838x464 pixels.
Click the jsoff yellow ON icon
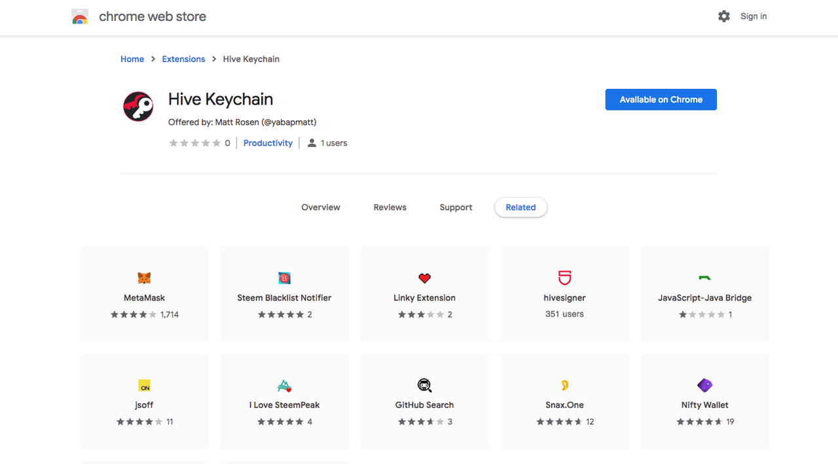click(145, 386)
